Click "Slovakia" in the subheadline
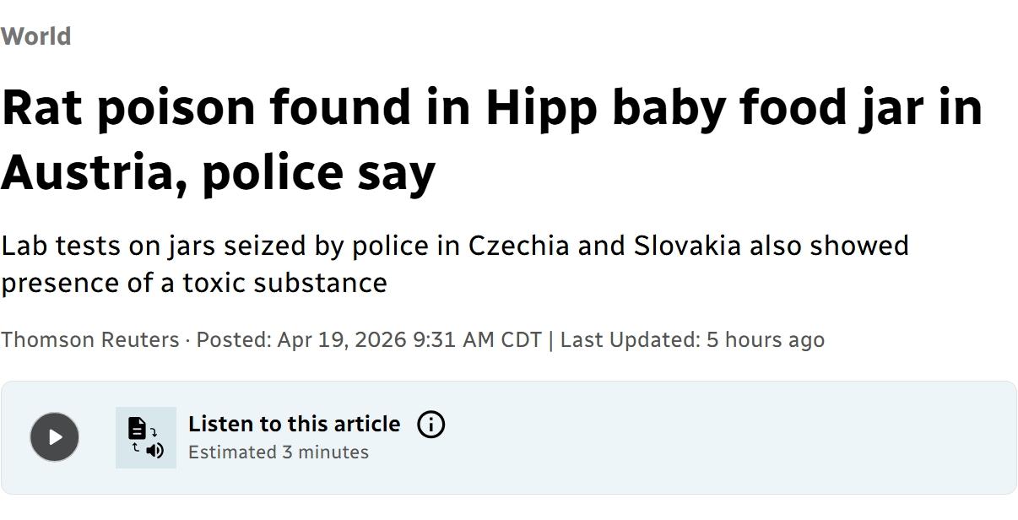Screen dimensions: 1018x520 687,246
